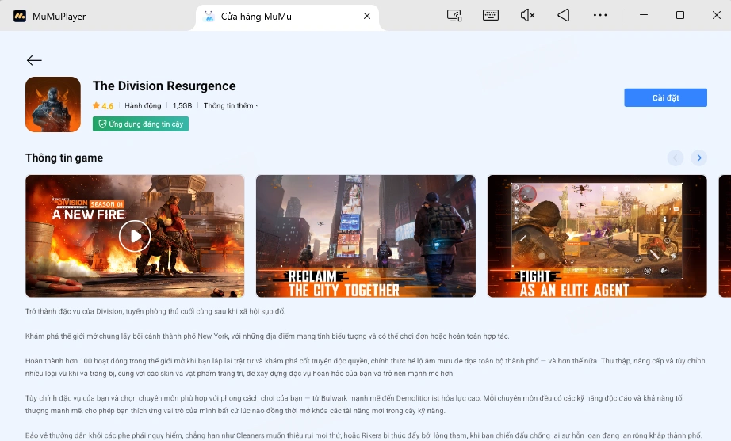Go back using the left arrow
731x441 pixels.
(34, 60)
